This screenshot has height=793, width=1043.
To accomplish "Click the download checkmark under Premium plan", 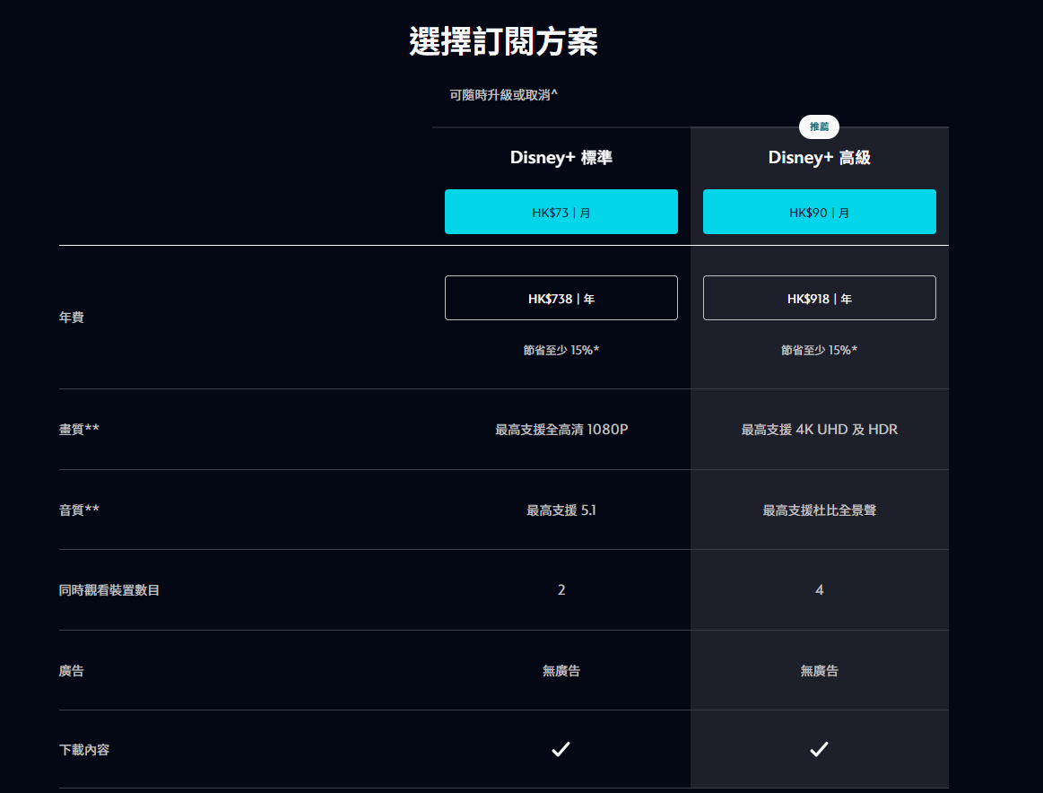I will point(819,749).
